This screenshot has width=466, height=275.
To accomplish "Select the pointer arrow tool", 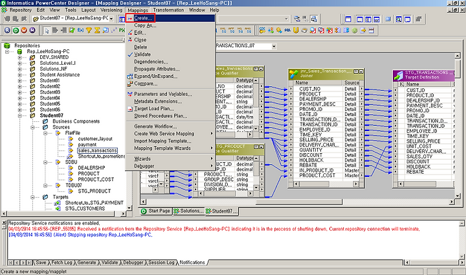I will point(47,30).
